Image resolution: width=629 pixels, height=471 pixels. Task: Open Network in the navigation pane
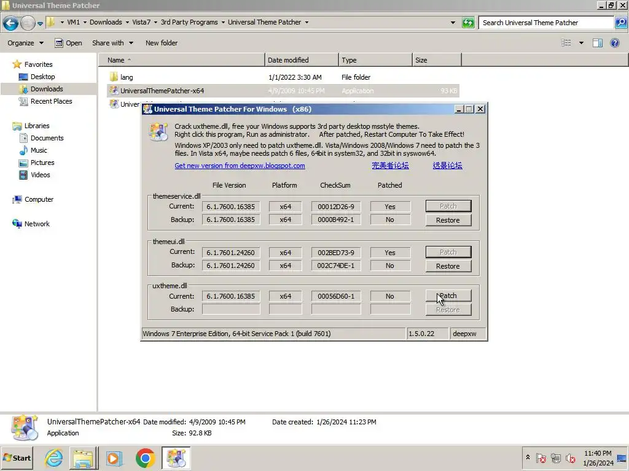36,224
